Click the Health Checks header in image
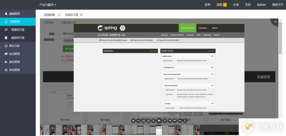This screenshot has height=136, width=286. pyautogui.click(x=188, y=51)
